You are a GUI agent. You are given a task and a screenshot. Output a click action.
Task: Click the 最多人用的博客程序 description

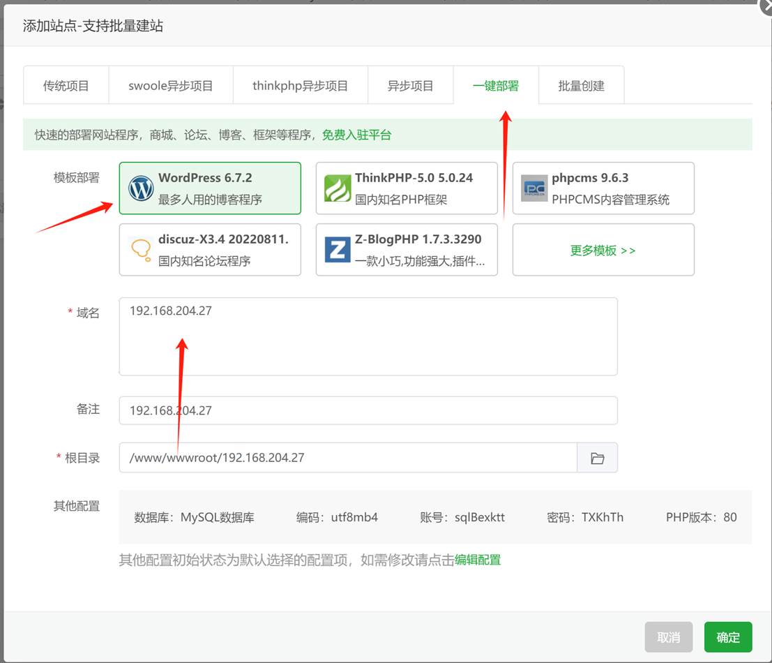coord(210,200)
